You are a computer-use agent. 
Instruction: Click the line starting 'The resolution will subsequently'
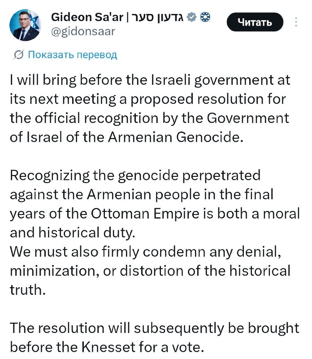pyautogui.click(x=155, y=328)
